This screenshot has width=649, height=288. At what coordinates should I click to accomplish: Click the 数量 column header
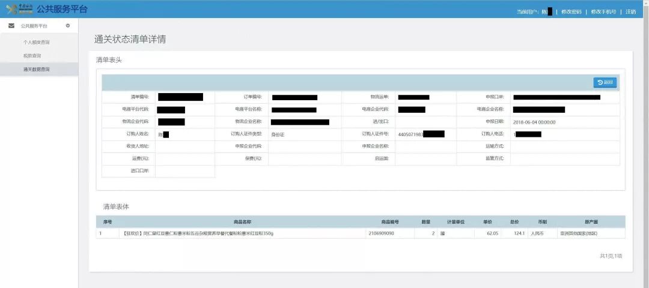426,222
